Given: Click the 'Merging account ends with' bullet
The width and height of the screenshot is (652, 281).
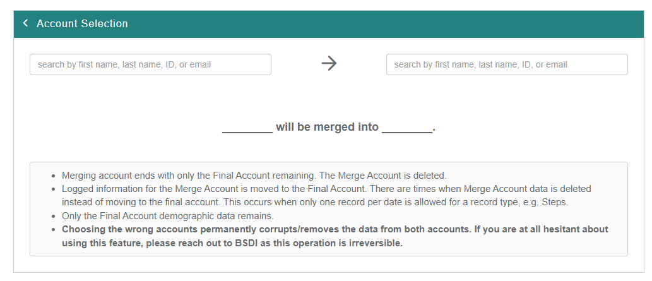Looking at the screenshot, I should 189,176.
